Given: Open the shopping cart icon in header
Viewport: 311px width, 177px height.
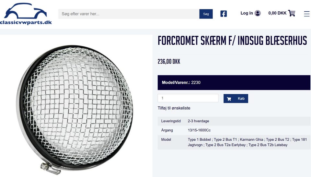Looking at the screenshot, I should coord(292,13).
